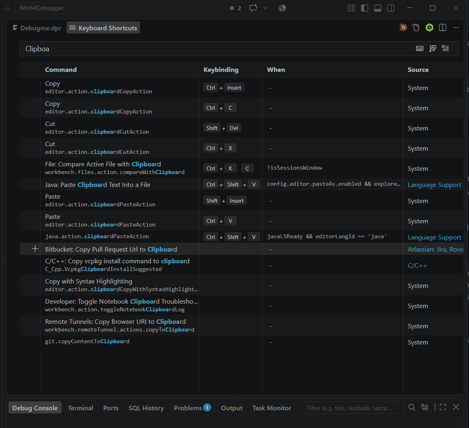This screenshot has width=469, height=428.
Task: Open the Ports panel tab
Action: (x=111, y=408)
